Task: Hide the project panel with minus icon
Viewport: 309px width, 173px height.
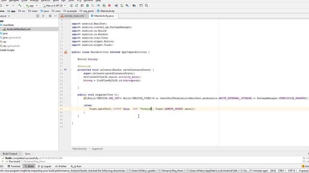Action: click(x=56, y=16)
